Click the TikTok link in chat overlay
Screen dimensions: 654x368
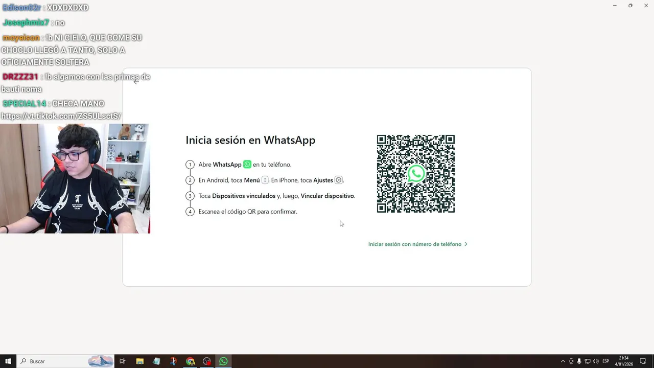61,117
